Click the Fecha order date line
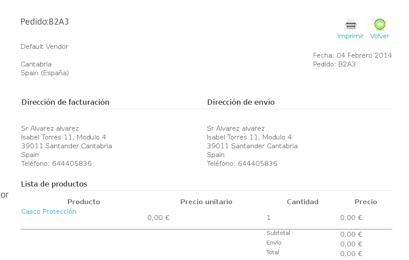Screen dimensions: 409x260 [x=352, y=55]
